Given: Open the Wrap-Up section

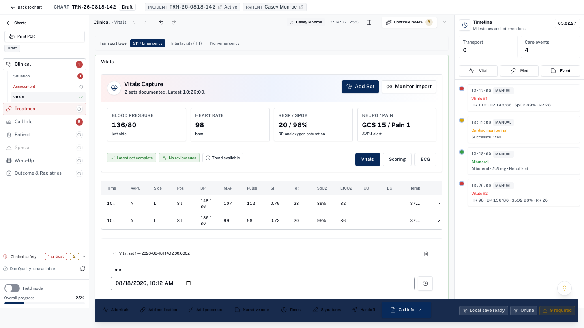Looking at the screenshot, I should 44,160.
